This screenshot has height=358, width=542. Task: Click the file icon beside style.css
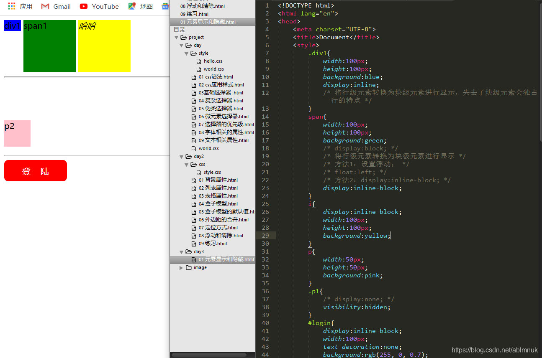[199, 172]
